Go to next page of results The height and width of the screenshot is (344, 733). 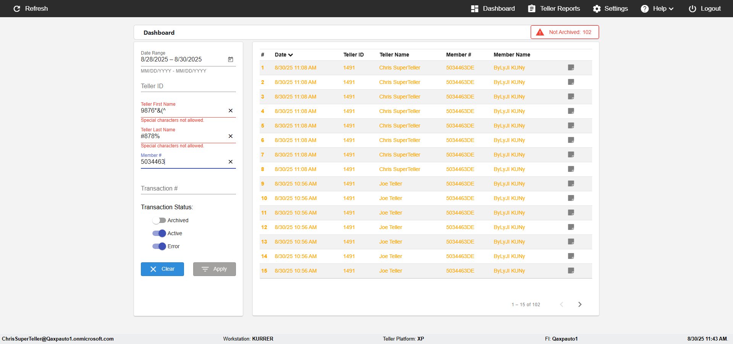pos(580,304)
